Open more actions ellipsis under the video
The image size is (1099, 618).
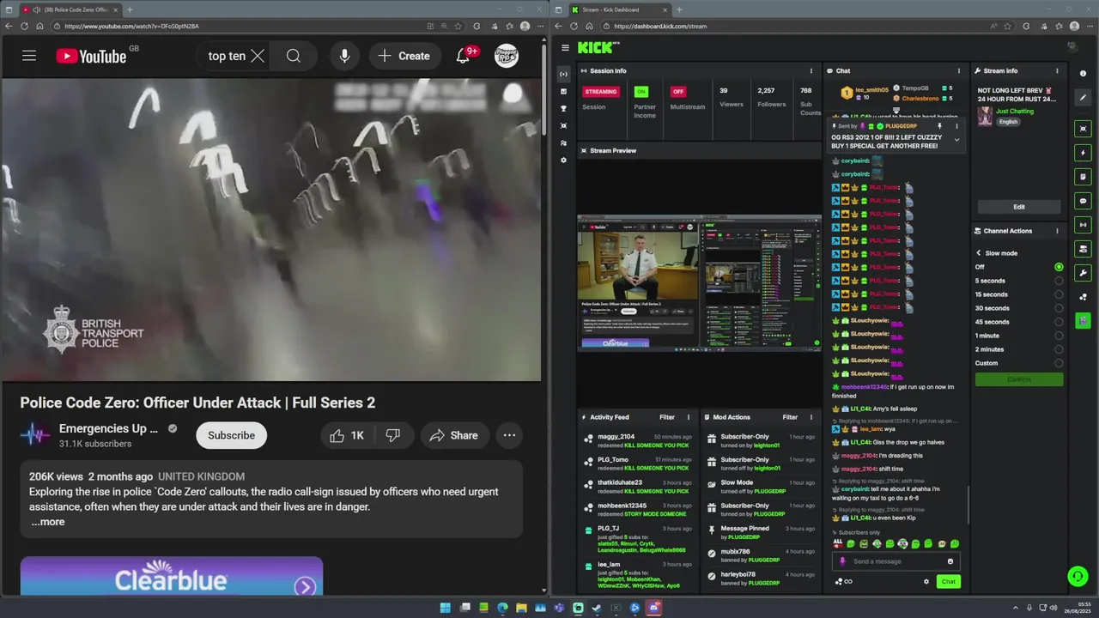[510, 435]
